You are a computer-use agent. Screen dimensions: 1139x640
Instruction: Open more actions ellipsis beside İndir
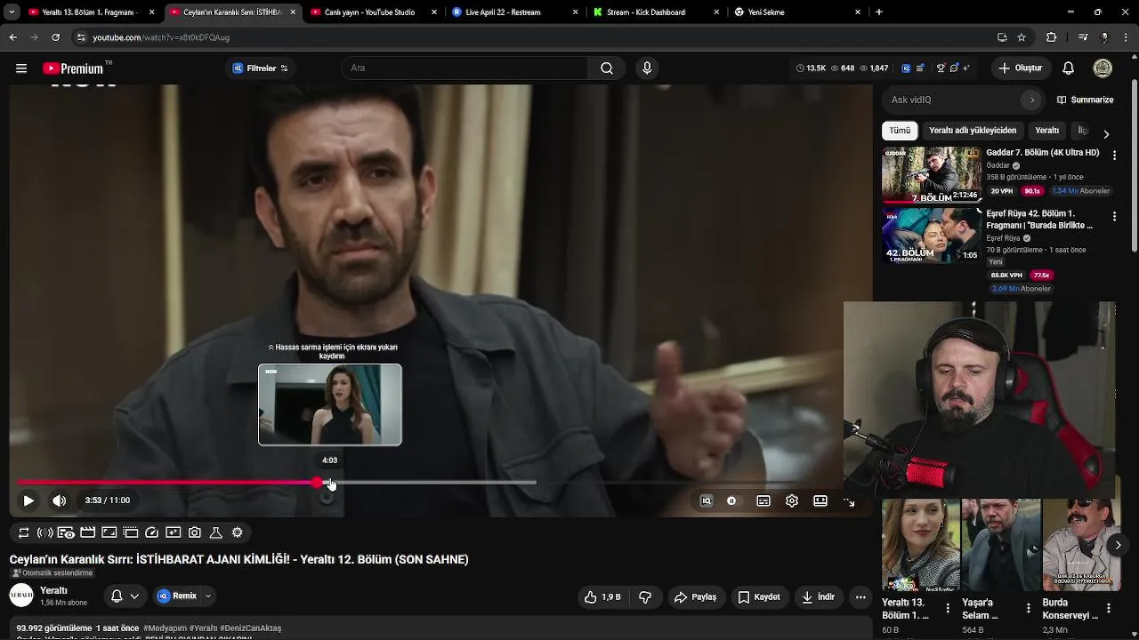[860, 597]
